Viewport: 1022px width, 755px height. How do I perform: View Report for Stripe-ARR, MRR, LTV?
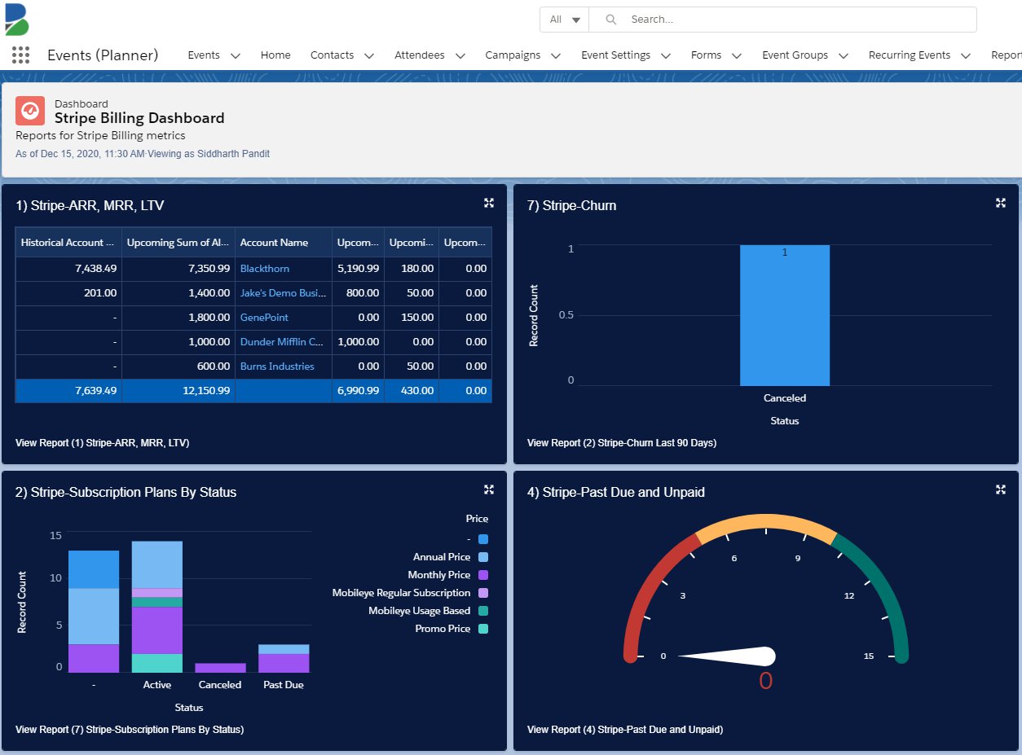(x=103, y=443)
